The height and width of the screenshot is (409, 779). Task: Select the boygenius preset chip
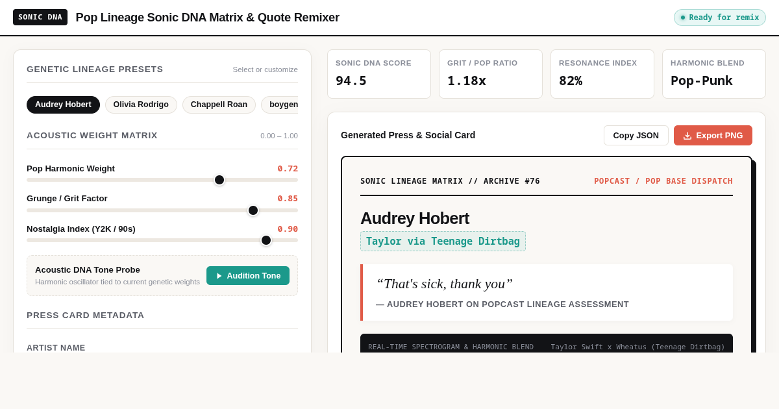click(x=280, y=105)
